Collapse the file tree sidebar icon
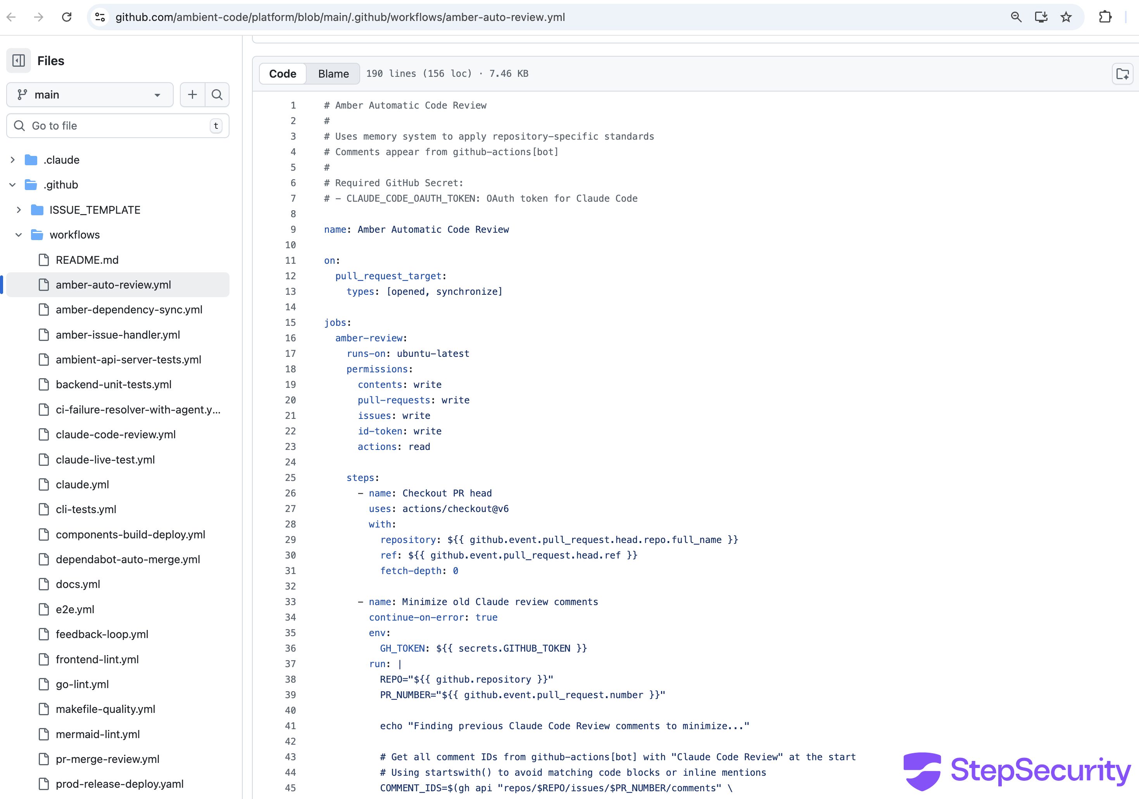 18,61
